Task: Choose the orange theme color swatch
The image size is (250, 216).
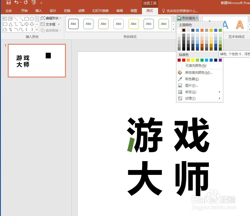Action: point(202,30)
